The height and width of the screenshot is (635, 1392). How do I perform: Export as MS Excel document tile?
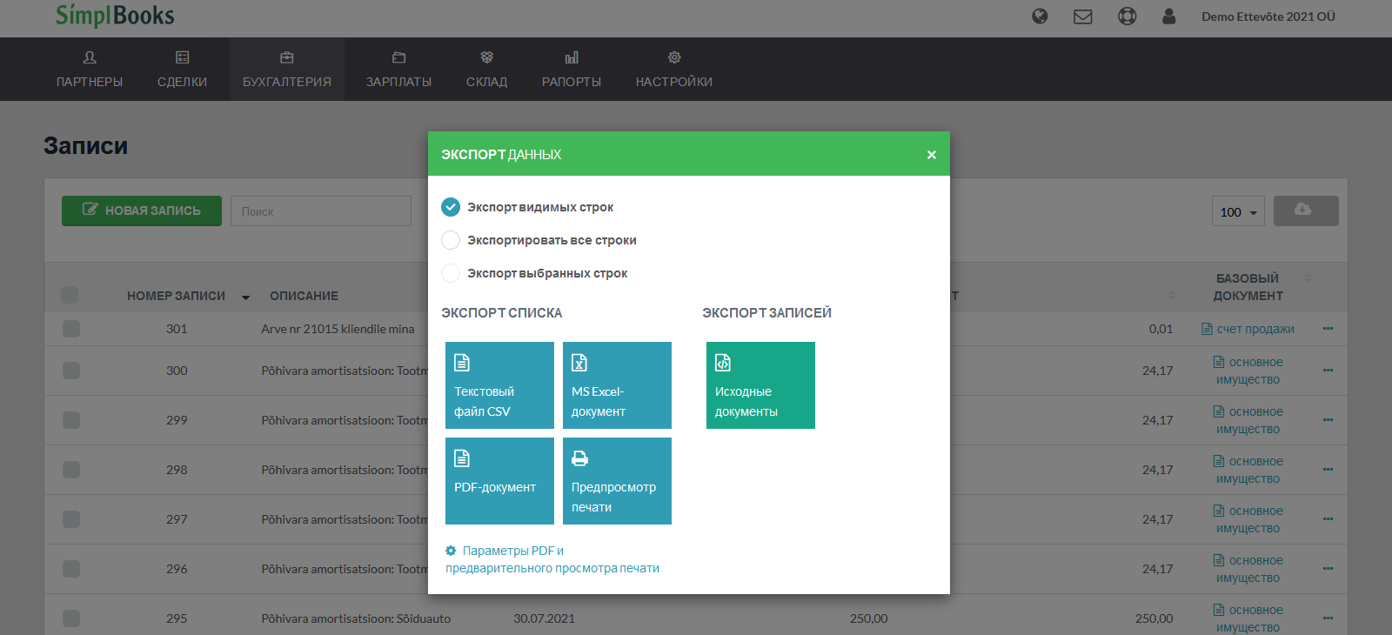click(617, 385)
